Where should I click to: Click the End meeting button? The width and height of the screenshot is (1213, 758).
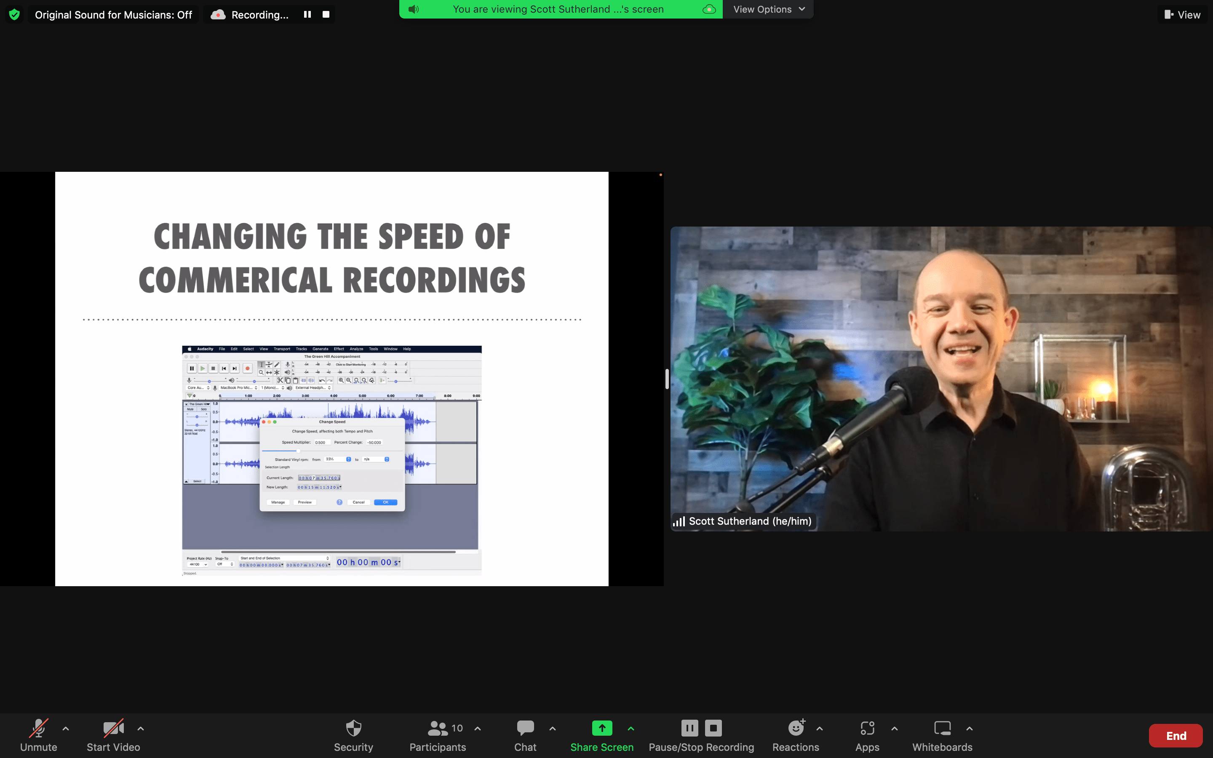[1176, 735]
